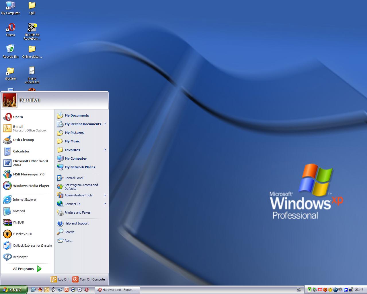Switch to the Hardware.no taskbar window
367x294 pixels.
click(117, 290)
